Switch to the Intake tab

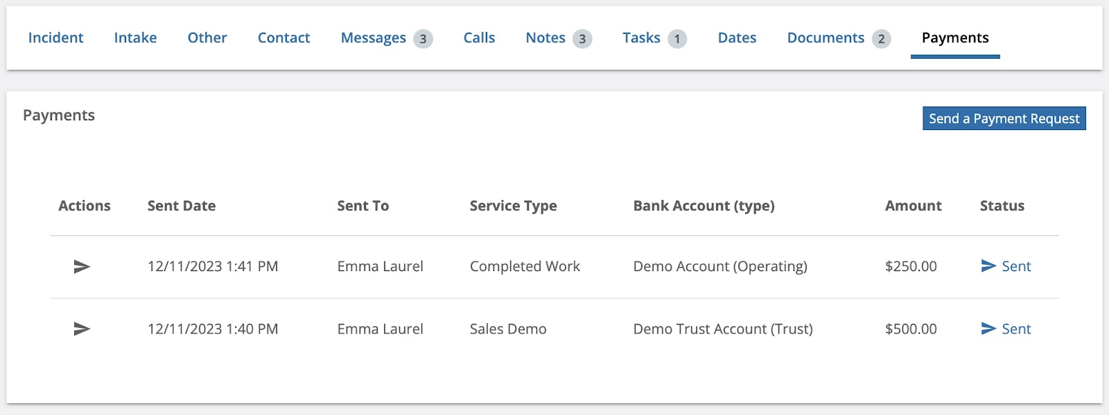tap(135, 38)
